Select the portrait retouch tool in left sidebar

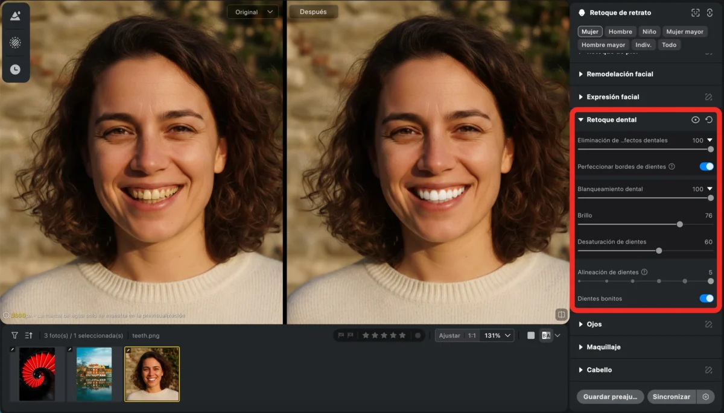pyautogui.click(x=15, y=15)
